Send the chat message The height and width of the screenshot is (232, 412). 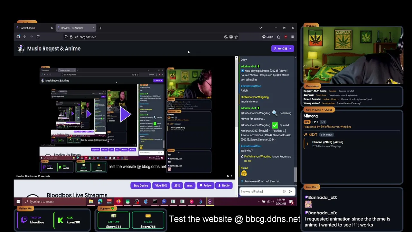point(290,191)
